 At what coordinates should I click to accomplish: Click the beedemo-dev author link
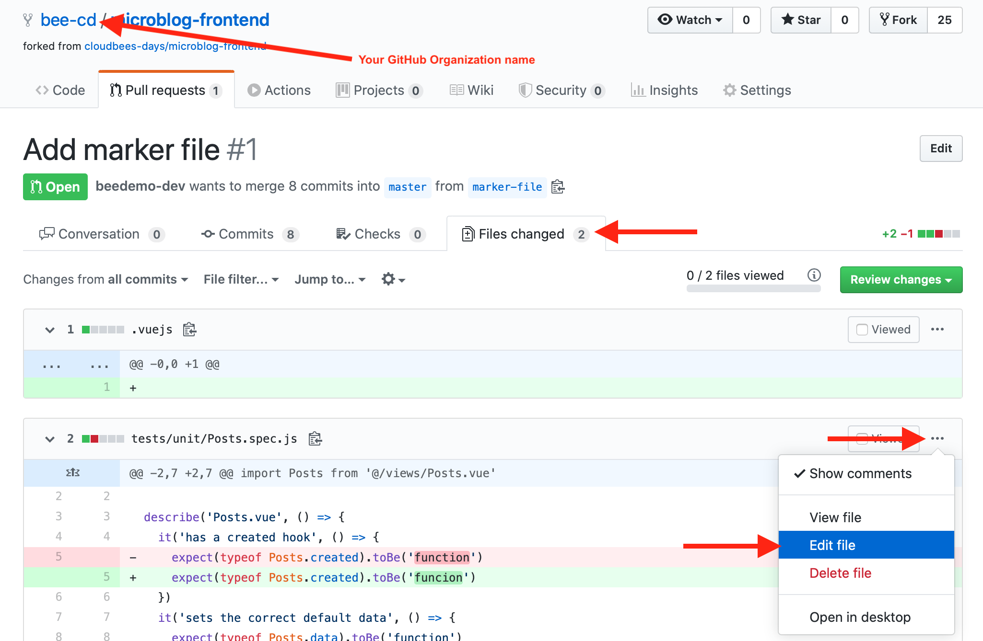pyautogui.click(x=140, y=186)
